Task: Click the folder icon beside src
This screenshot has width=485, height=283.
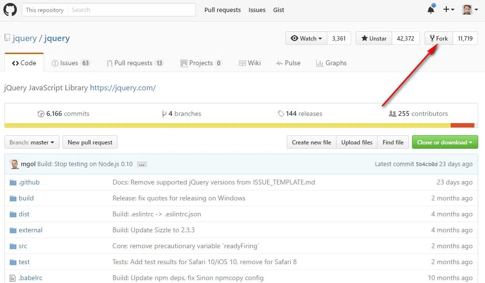Action: pyautogui.click(x=13, y=246)
